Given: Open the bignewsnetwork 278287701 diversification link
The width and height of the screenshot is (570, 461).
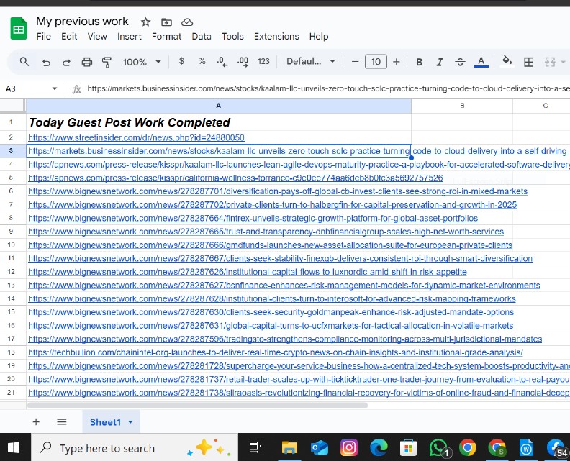Looking at the screenshot, I should (278, 191).
